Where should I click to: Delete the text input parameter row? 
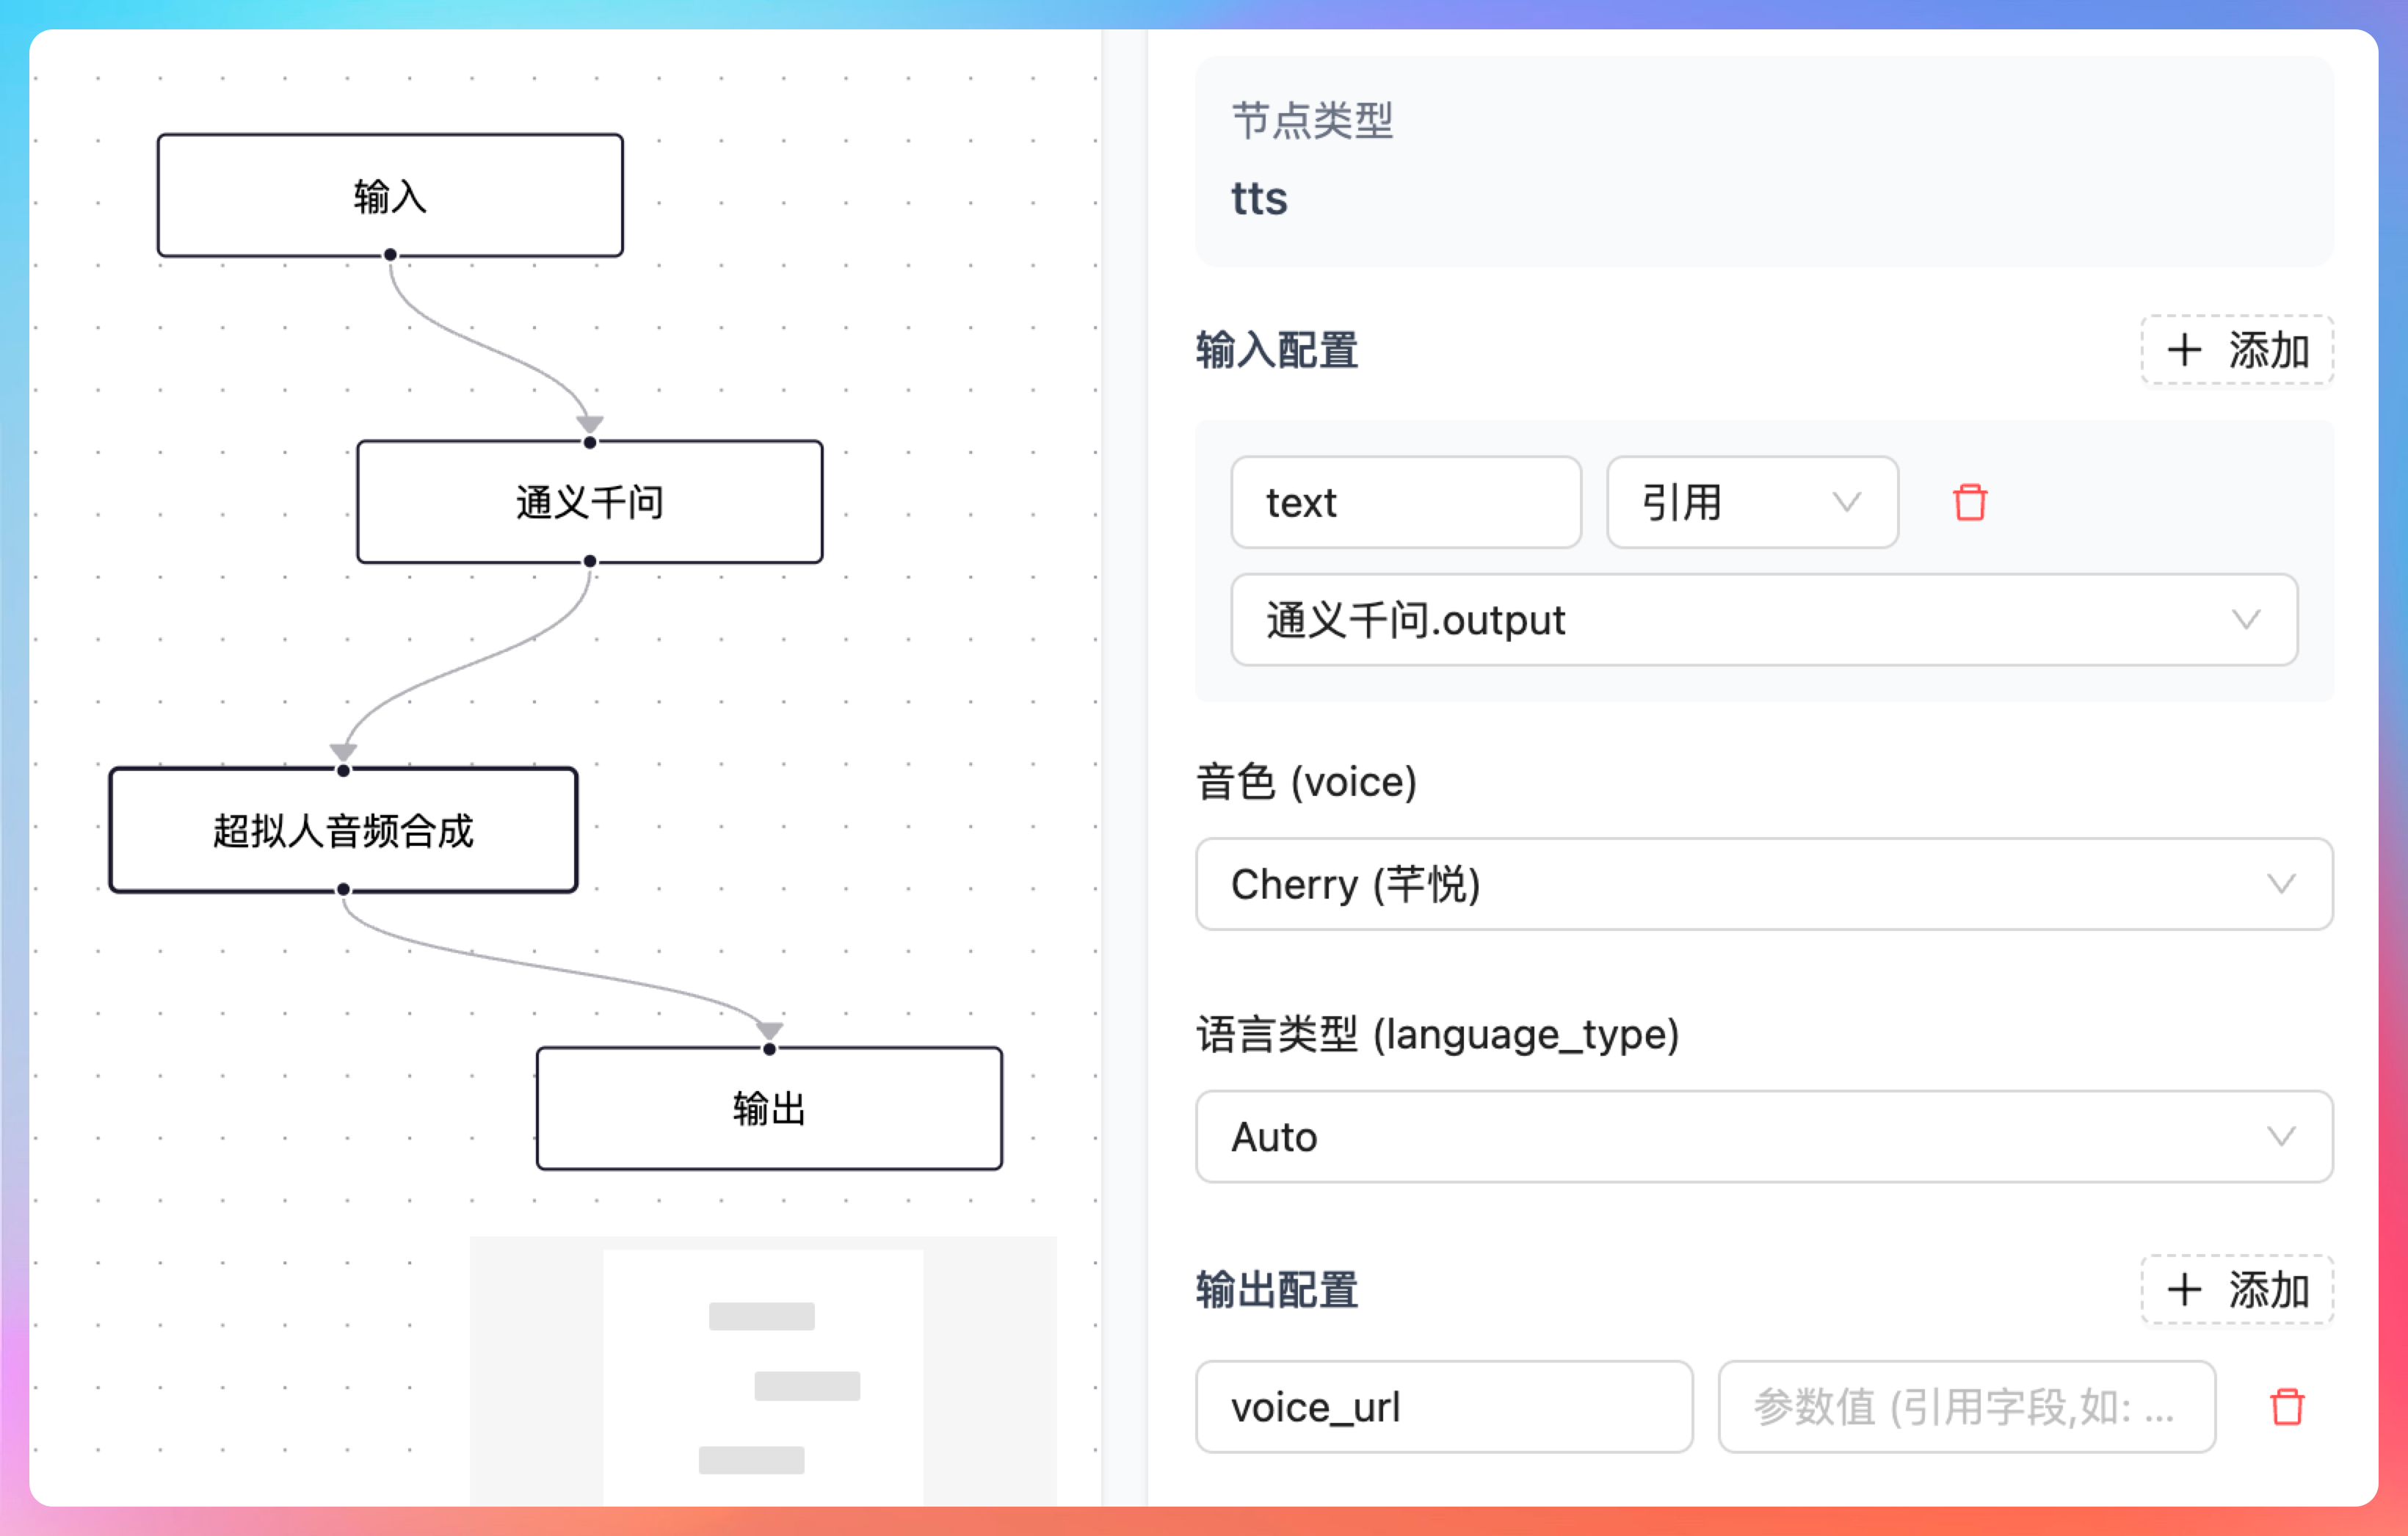point(1969,502)
